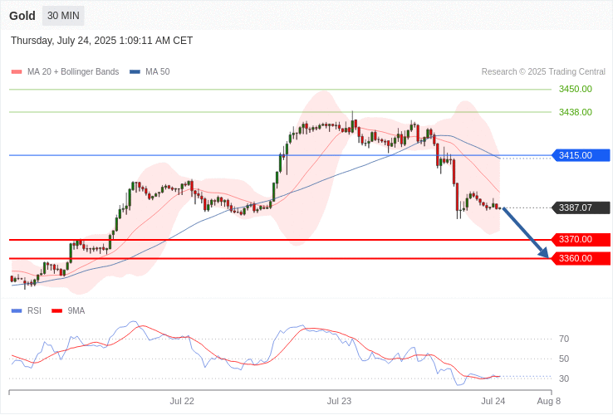Click the RSI legend blue swatch

click(x=17, y=311)
